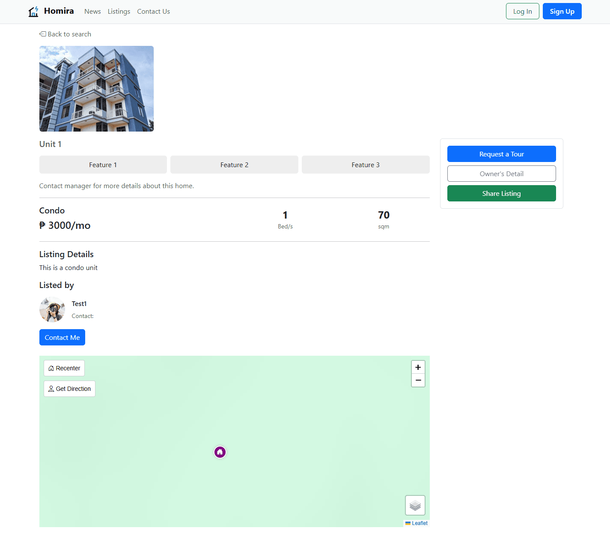This screenshot has height=546, width=610.
Task: Click the Listing Details heading
Action: pos(66,254)
